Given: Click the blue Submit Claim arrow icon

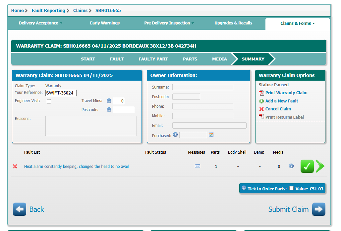Looking at the screenshot, I should (319, 209).
